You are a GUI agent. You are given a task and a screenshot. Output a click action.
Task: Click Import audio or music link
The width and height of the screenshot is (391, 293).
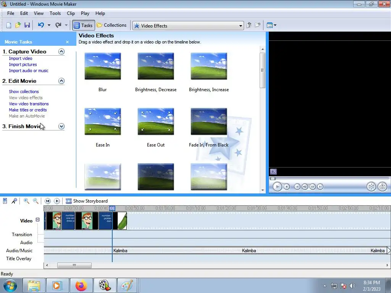(x=29, y=71)
